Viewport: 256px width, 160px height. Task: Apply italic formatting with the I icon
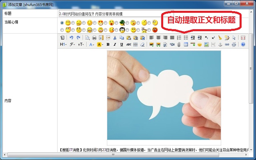[x=115, y=44]
